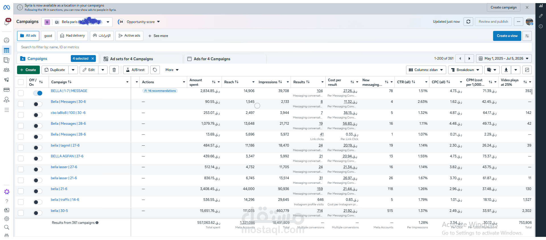The image size is (546, 240).
Task: Expand the Opportunity score dropdown
Action: 139,22
